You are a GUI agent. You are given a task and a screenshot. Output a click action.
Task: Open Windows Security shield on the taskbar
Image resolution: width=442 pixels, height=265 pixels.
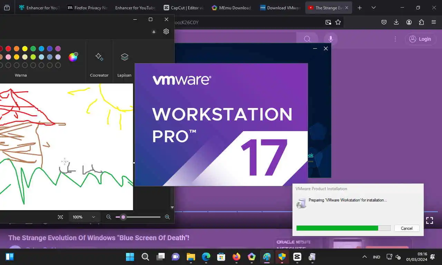pos(282,257)
